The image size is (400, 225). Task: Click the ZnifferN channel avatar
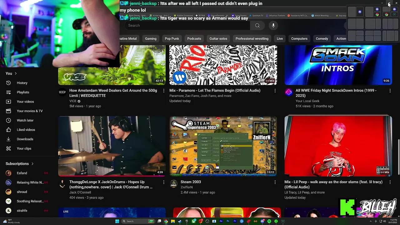click(173, 183)
